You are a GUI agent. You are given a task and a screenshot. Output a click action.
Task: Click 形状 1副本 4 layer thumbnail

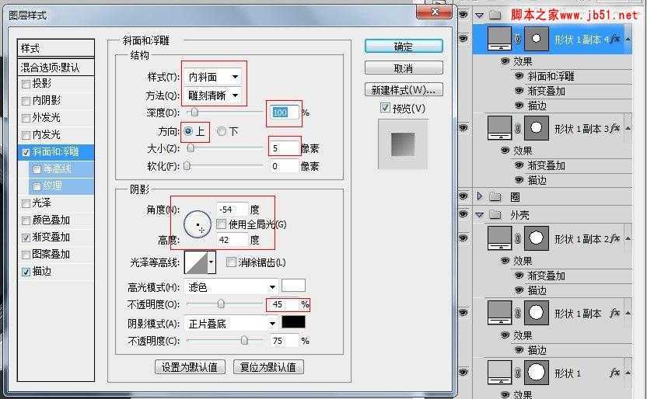click(x=500, y=39)
